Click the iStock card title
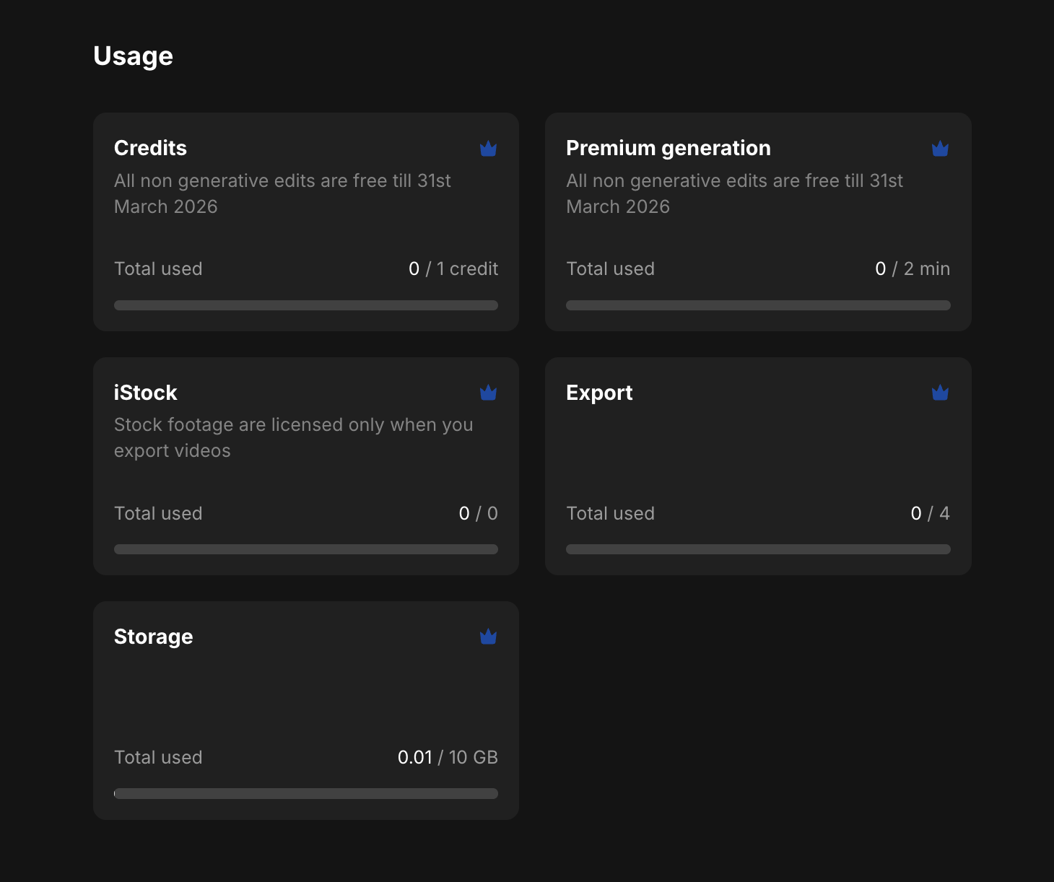Screen dimensions: 1054x882 145,393
